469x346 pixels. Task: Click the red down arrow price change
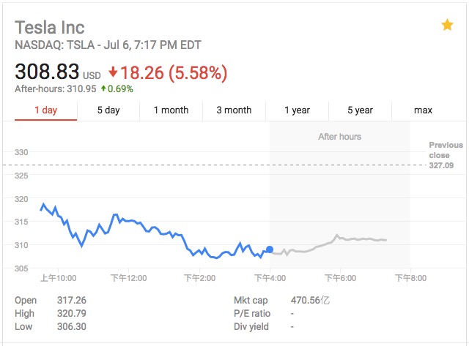tap(113, 72)
